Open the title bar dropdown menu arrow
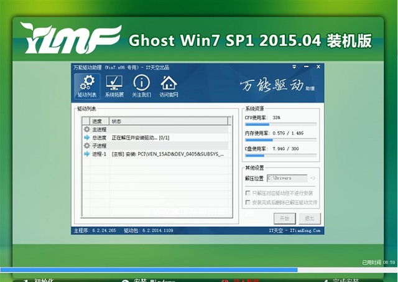 click(x=294, y=67)
